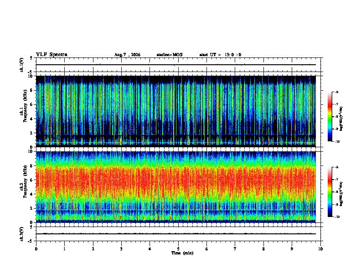Click the "3" tick on time axis

pyautogui.click(x=121, y=249)
